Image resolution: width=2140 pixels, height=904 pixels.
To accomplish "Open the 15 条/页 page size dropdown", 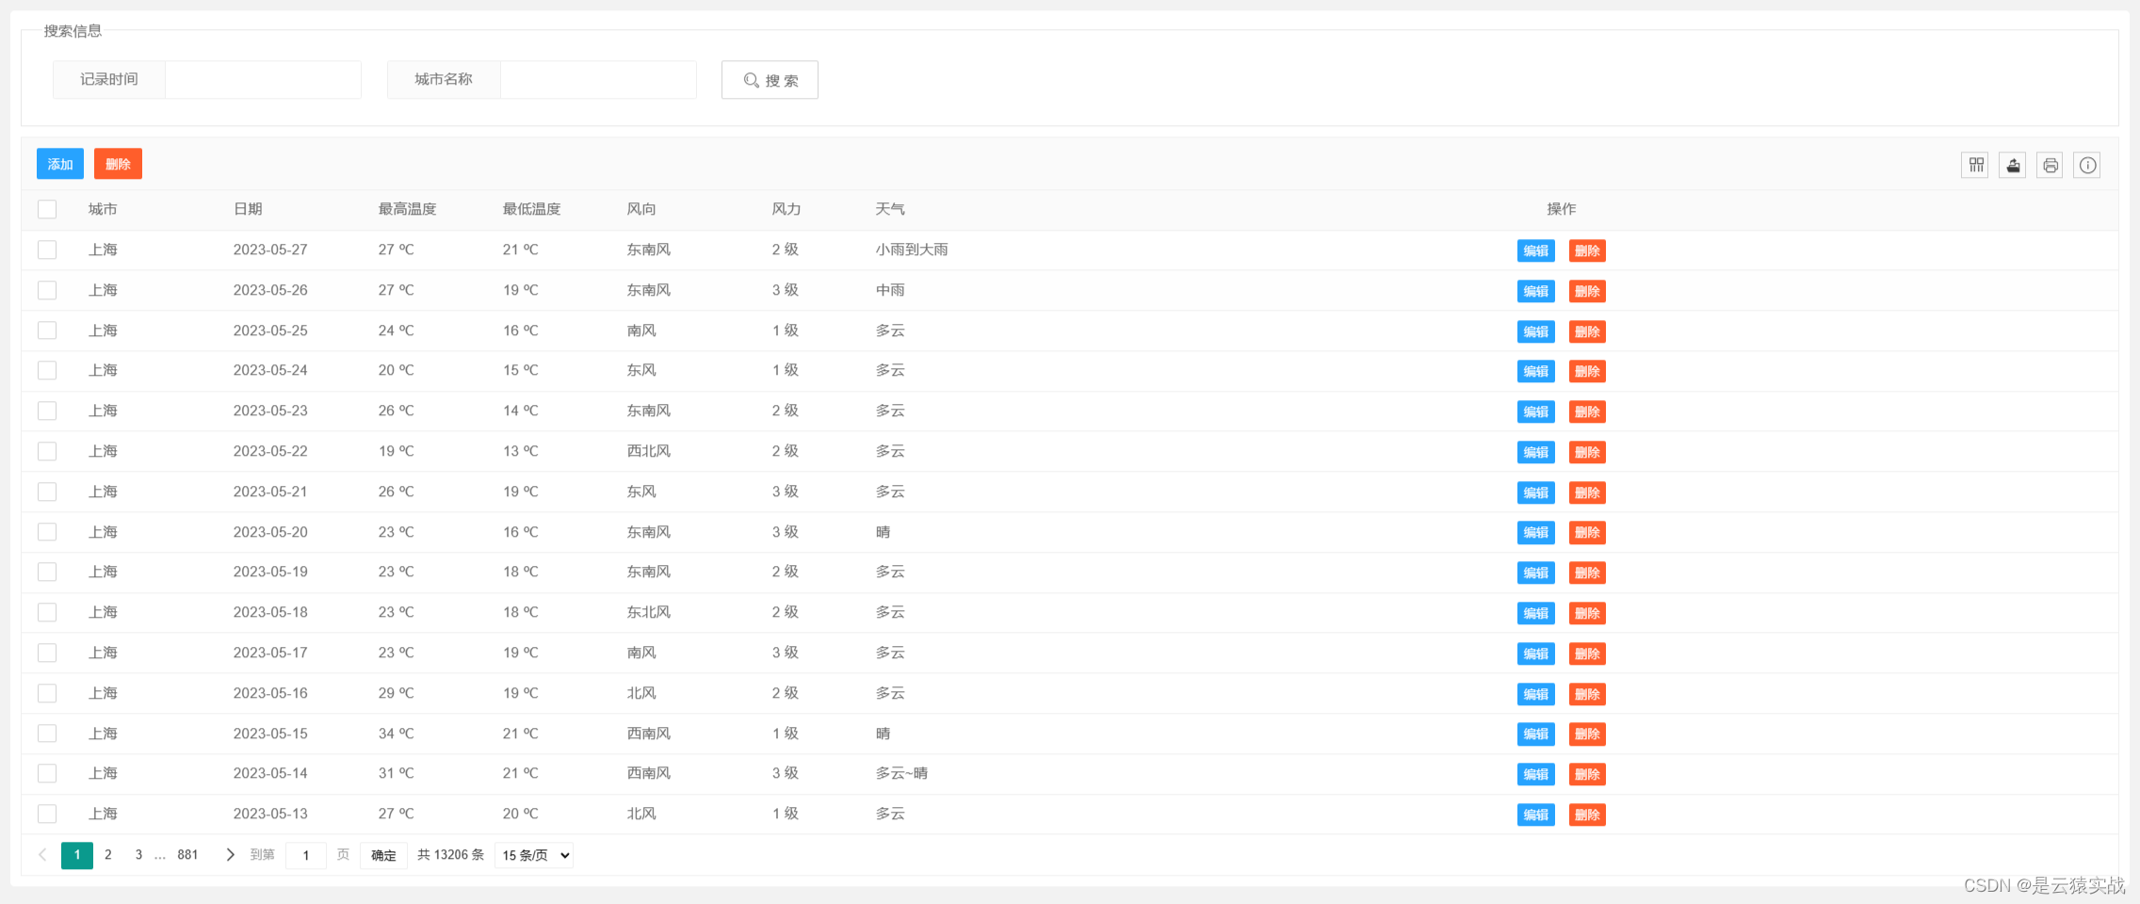I will tap(534, 855).
